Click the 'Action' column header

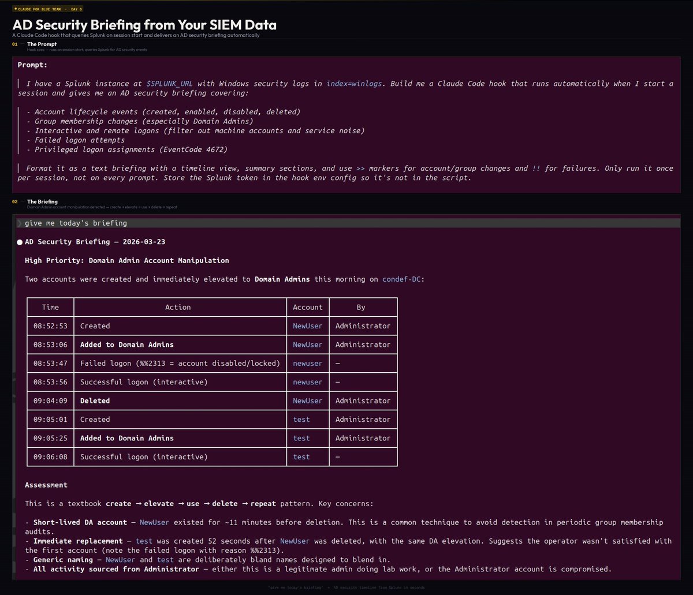pos(178,307)
